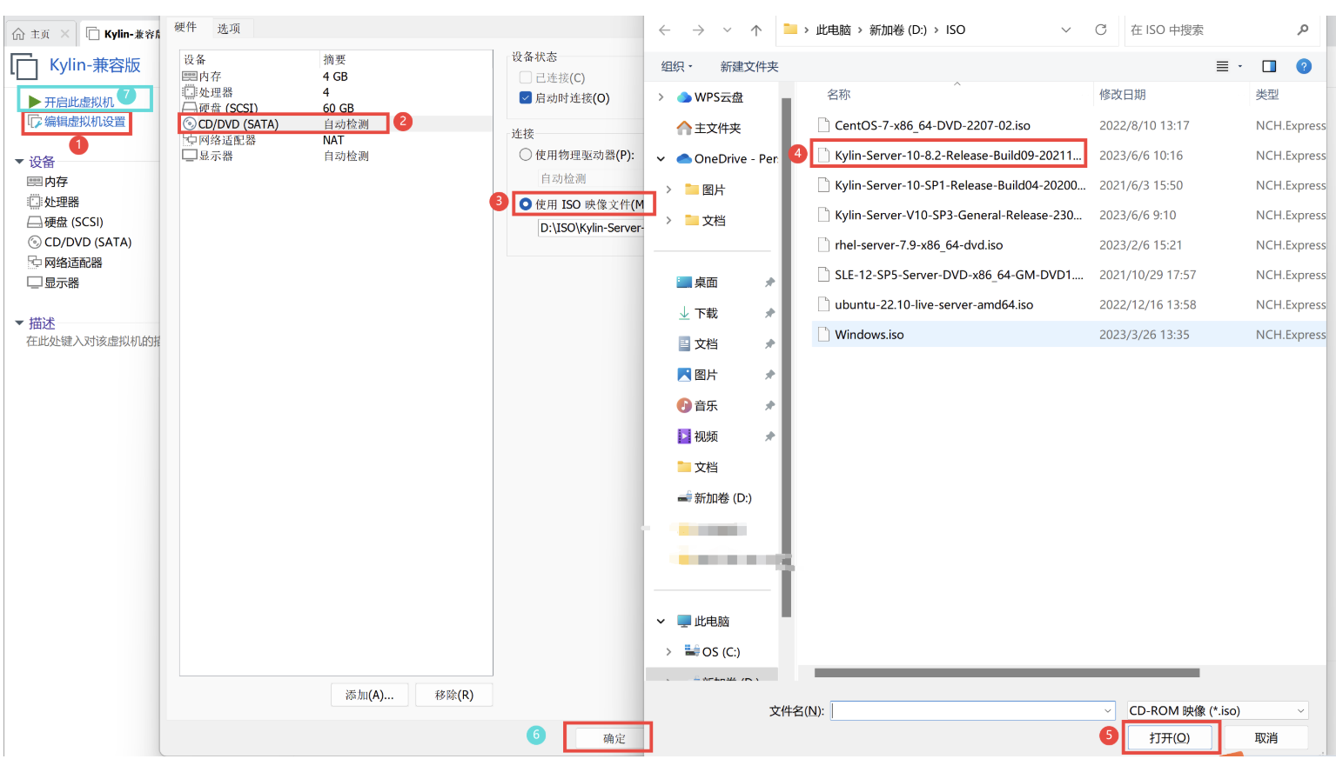Screen dimensions: 1336x759
Task: Expand 图片 folder under OneDrive
Action: click(668, 190)
